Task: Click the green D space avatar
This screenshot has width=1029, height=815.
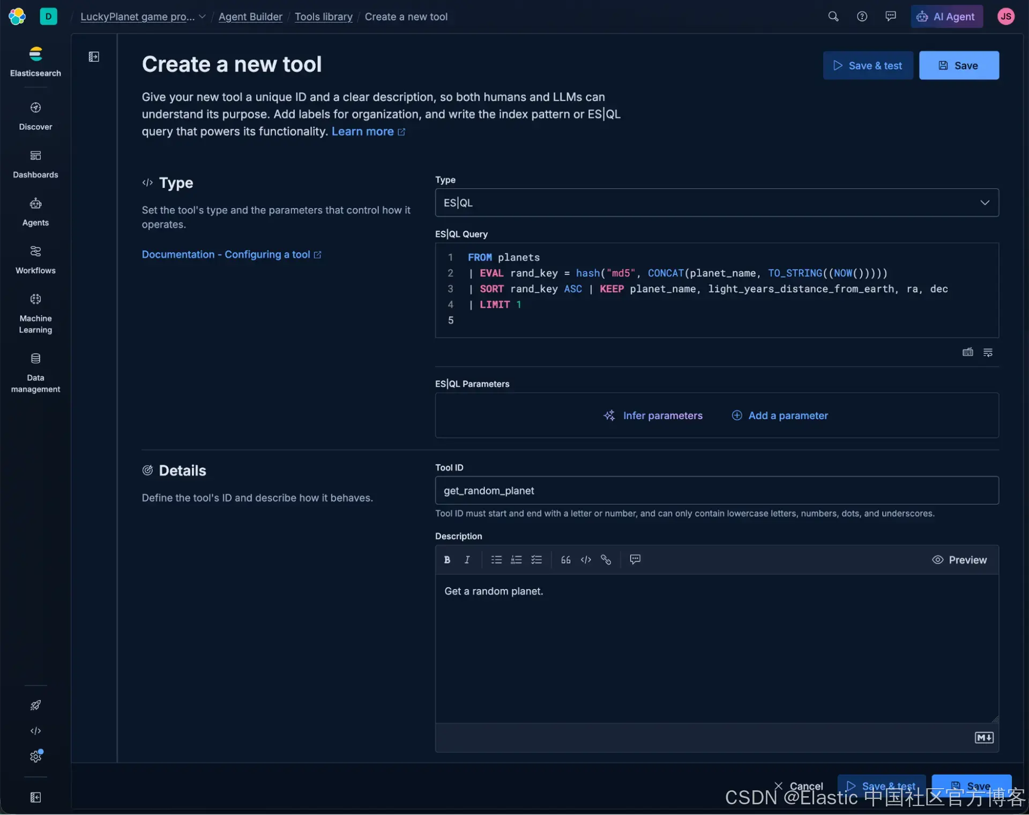Action: coord(48,16)
